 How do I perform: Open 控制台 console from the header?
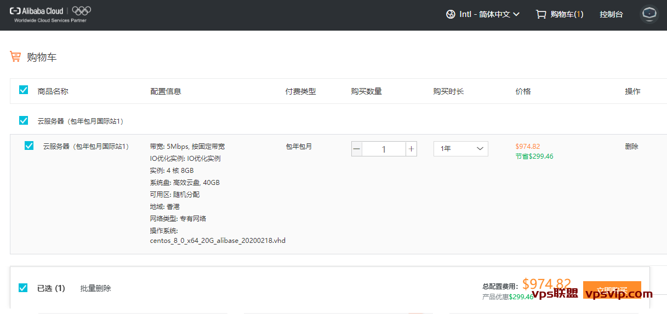pyautogui.click(x=611, y=14)
